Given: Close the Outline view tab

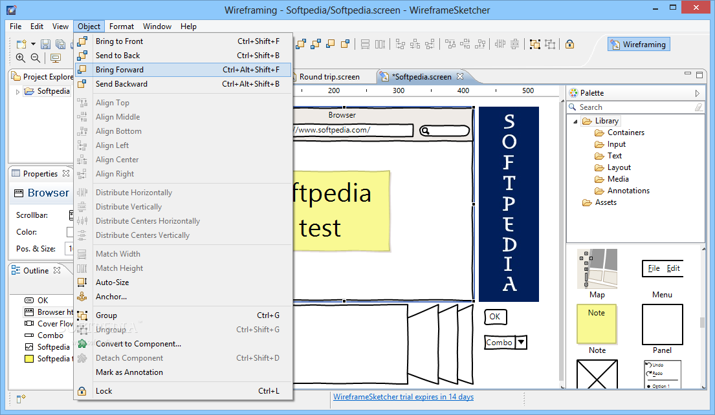Looking at the screenshot, I should [57, 270].
